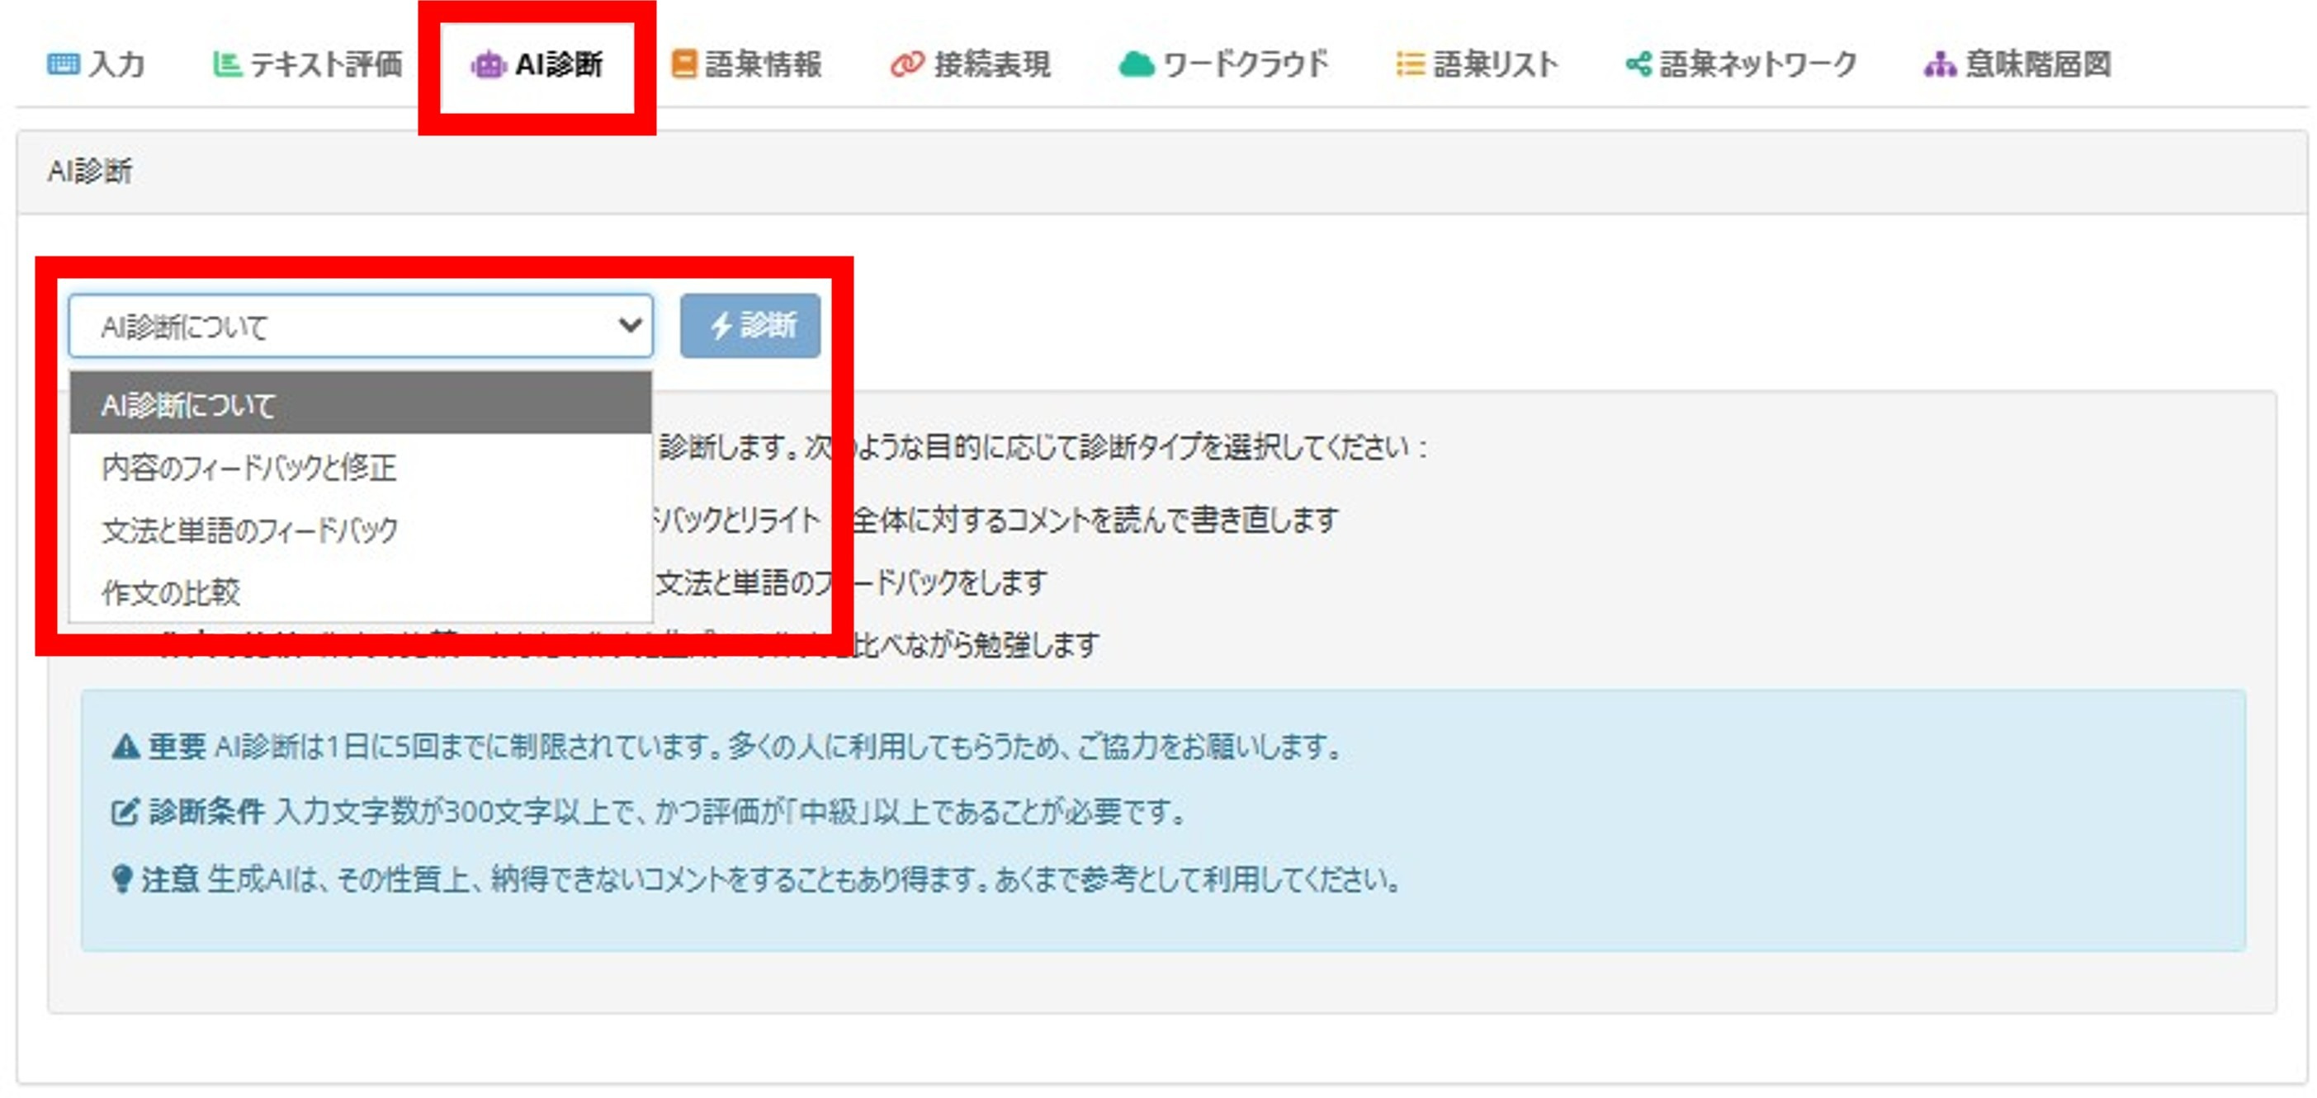This screenshot has height=1098, width=2317.
Task: Click the orange book icon for 語彙情報
Action: click(x=683, y=64)
